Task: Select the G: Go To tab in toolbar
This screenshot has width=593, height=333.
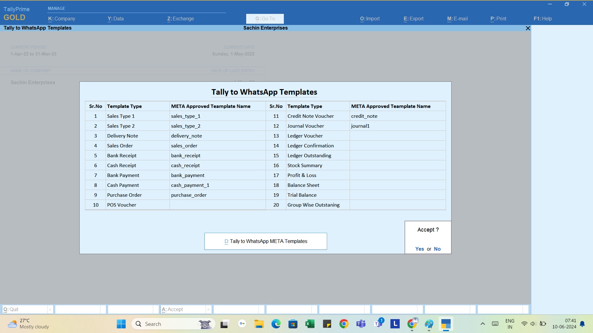Action: tap(265, 18)
